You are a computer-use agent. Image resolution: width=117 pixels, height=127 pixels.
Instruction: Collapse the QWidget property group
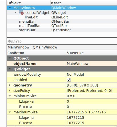[10, 69]
